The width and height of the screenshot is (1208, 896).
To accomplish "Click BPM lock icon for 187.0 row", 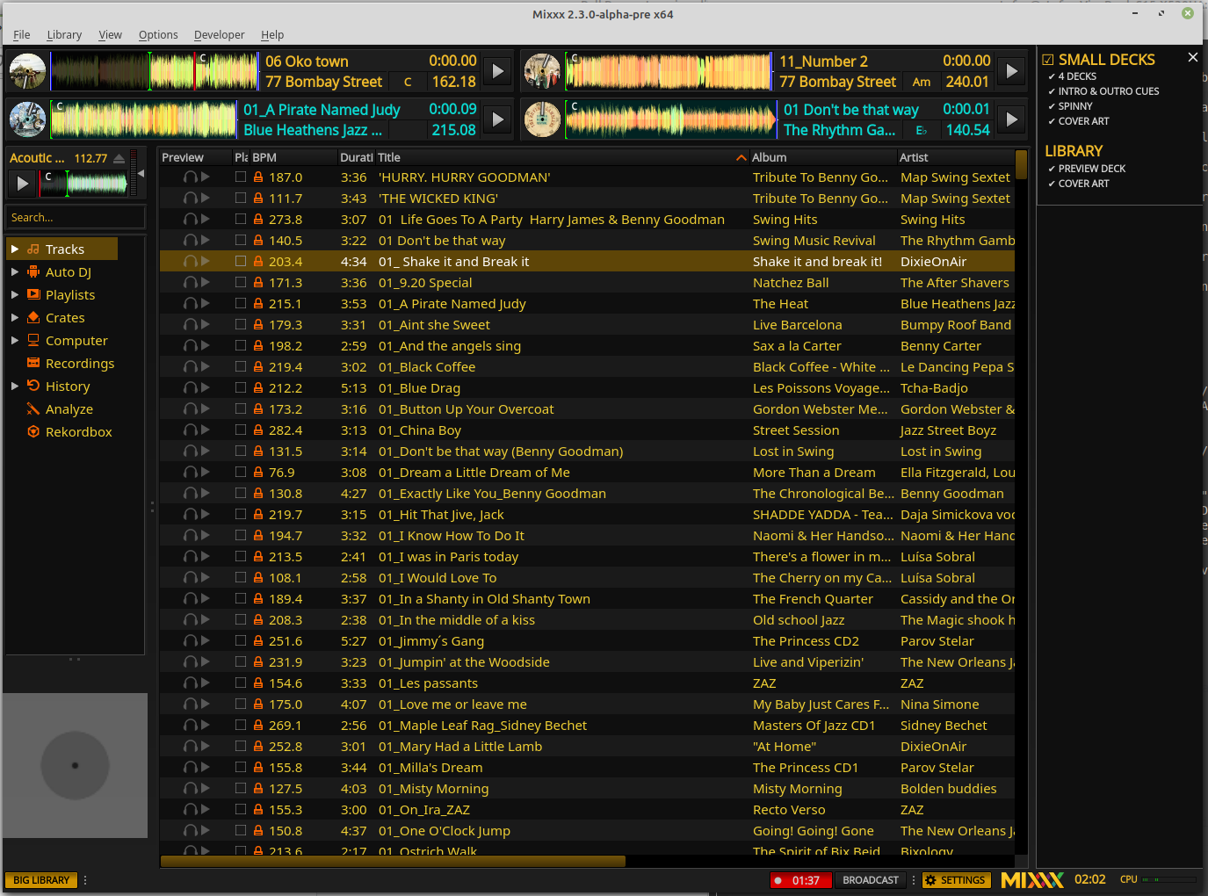I will pos(258,177).
